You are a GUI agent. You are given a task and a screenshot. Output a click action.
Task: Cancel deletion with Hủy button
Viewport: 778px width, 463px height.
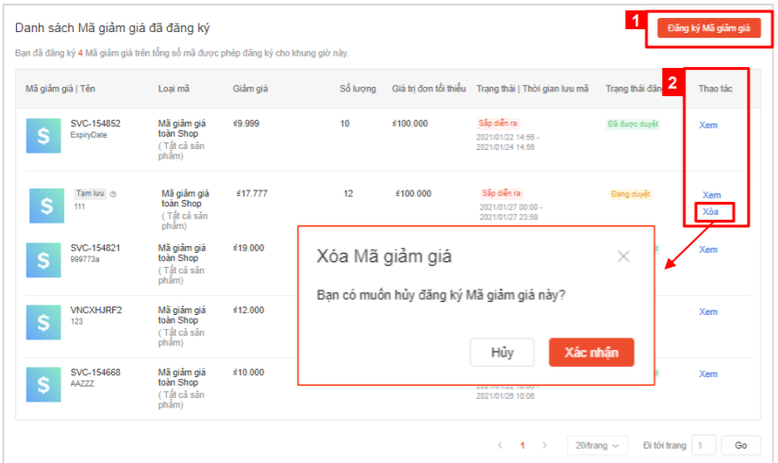(502, 352)
